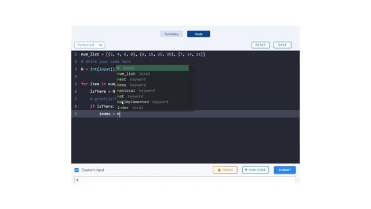Click the bug icon on the DEBUG button
The image size is (371, 209).
point(219,170)
